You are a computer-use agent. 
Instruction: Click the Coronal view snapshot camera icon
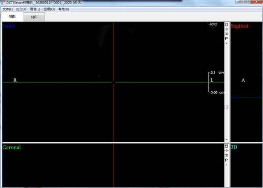pyautogui.click(x=227, y=155)
